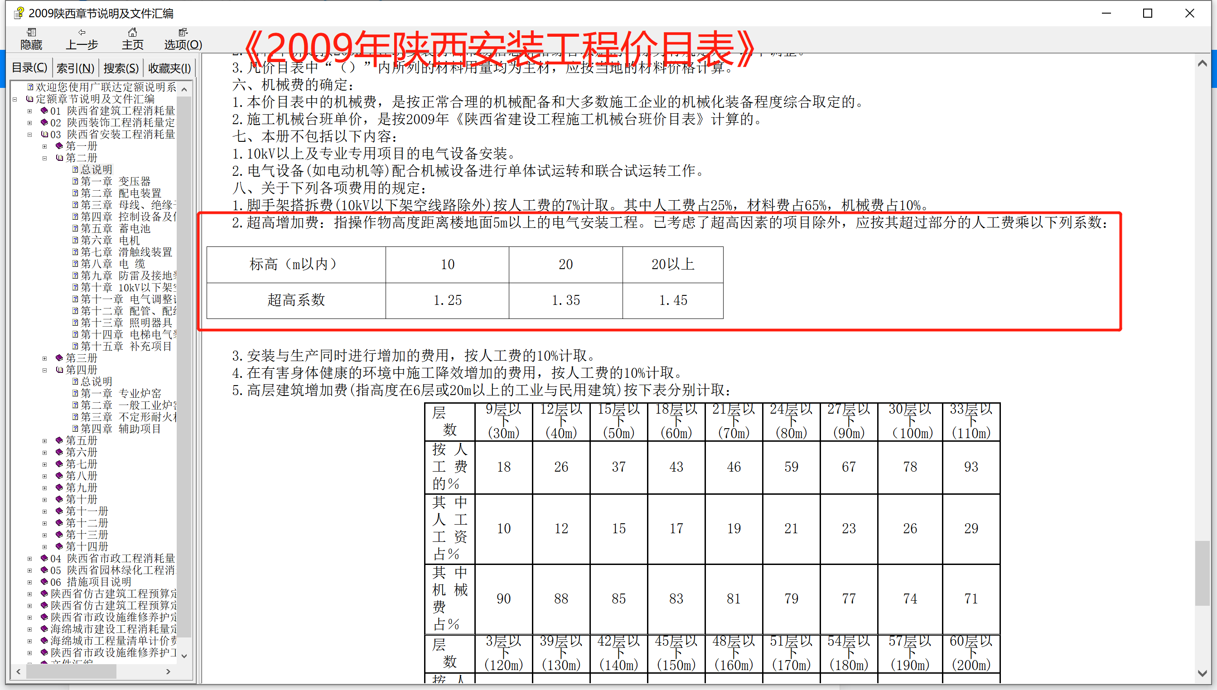This screenshot has height=690, width=1217.
Task: Click page icon of 第三章 不定形耐火
Action: click(x=75, y=417)
